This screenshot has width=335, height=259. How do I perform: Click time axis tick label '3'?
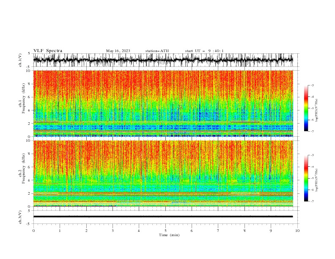[x=113, y=231]
